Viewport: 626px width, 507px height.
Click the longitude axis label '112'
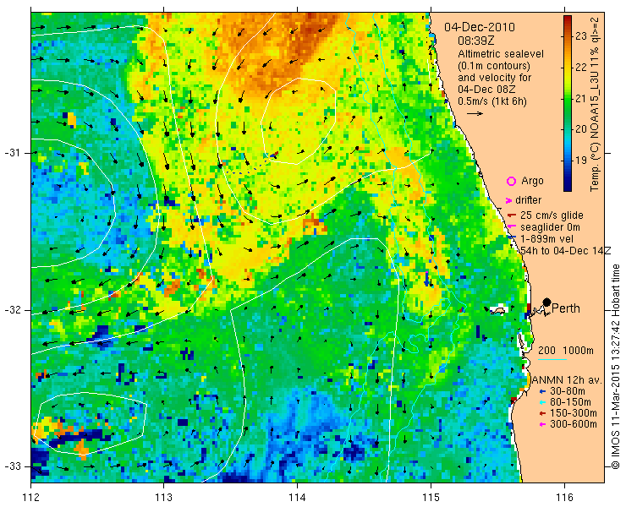coord(30,498)
